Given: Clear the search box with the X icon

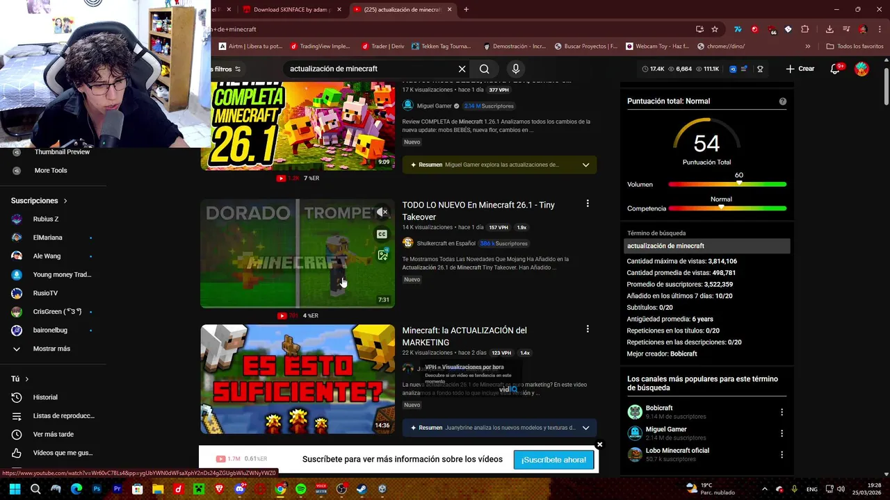Looking at the screenshot, I should click(x=462, y=69).
